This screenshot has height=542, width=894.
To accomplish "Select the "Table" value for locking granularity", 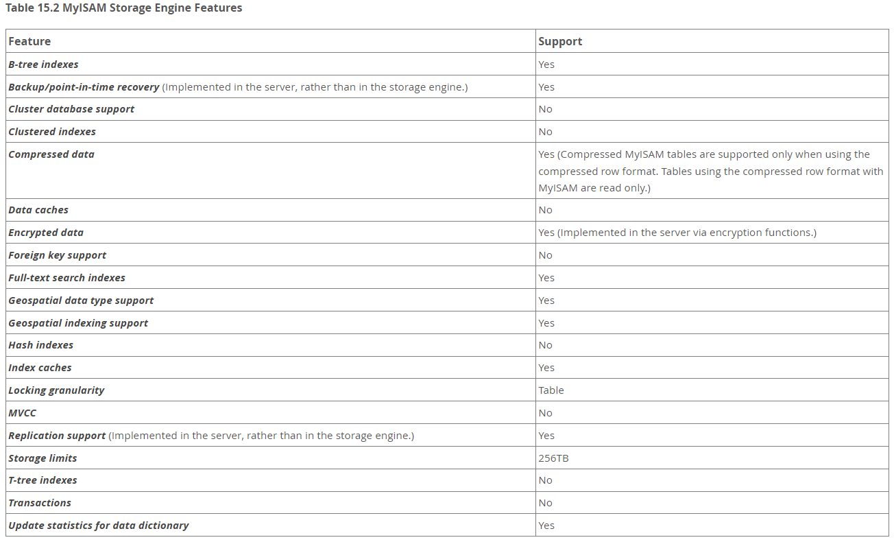I will tap(551, 390).
